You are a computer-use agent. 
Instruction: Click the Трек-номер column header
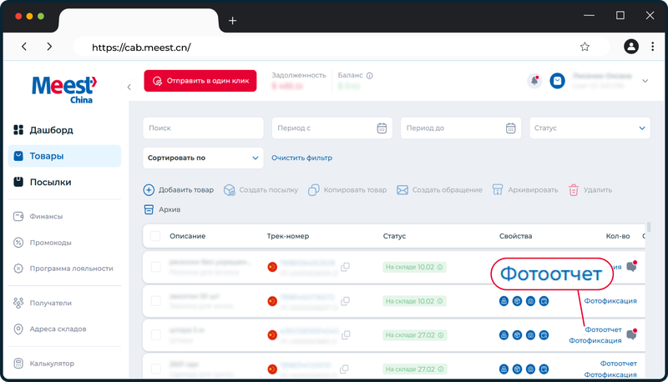coord(288,236)
